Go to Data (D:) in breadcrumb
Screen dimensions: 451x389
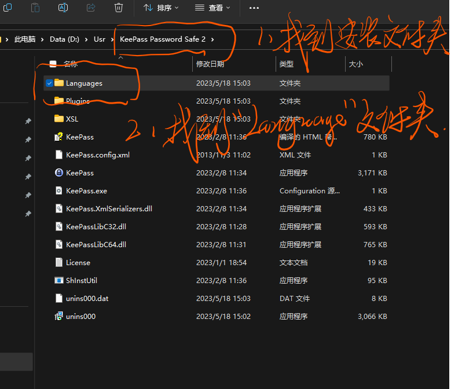click(x=64, y=39)
